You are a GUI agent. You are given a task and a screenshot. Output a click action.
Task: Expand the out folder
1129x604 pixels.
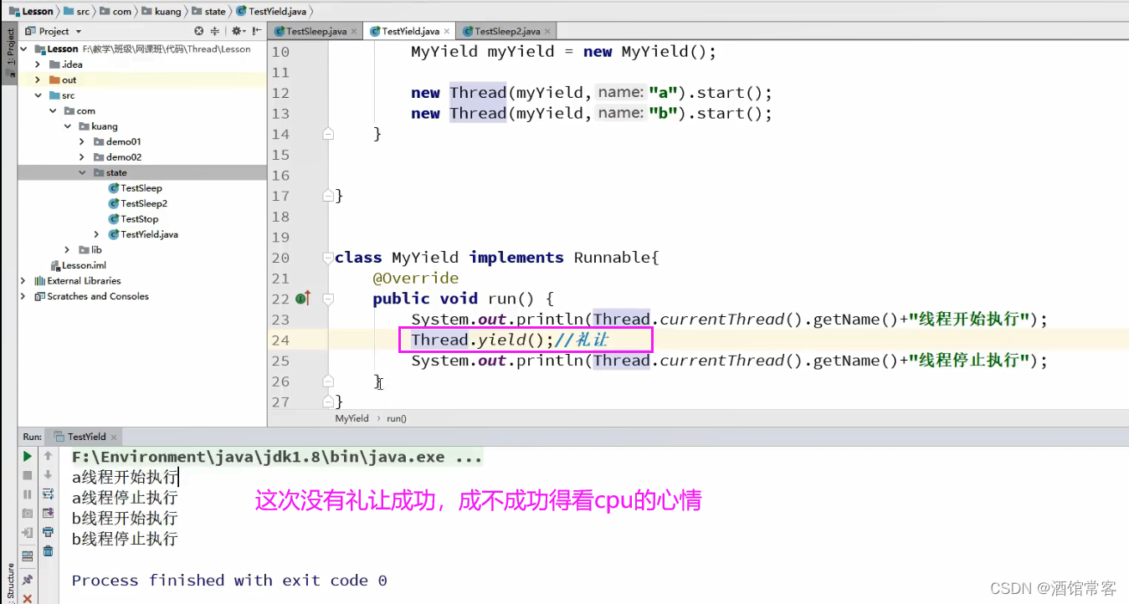point(38,80)
